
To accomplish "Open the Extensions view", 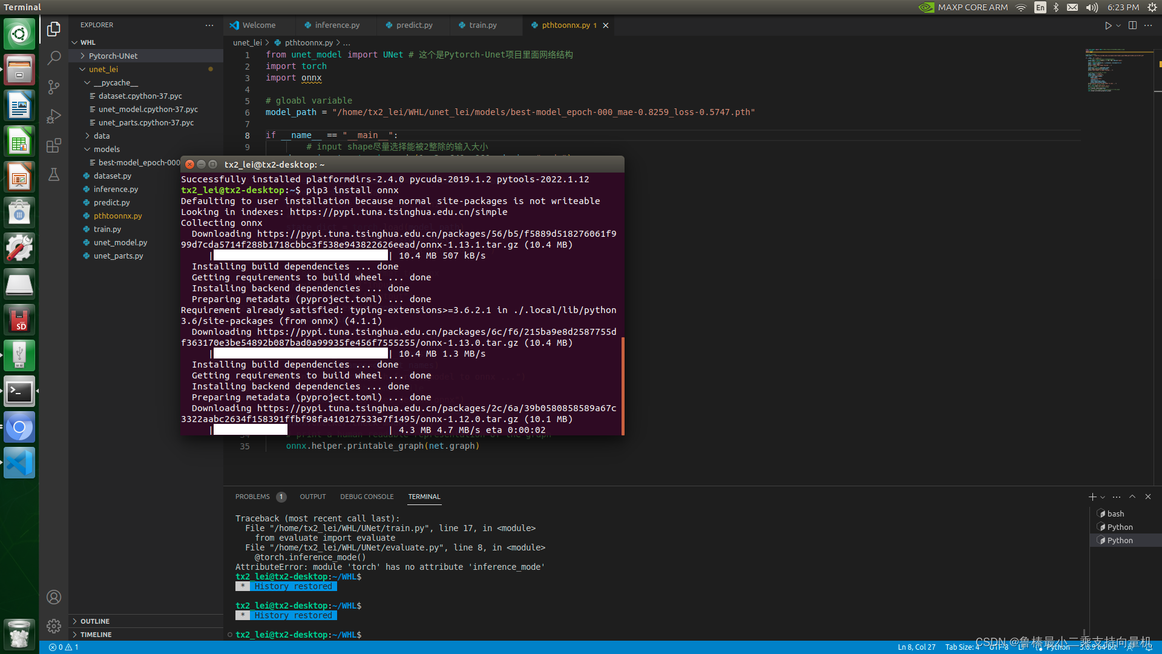I will (54, 145).
